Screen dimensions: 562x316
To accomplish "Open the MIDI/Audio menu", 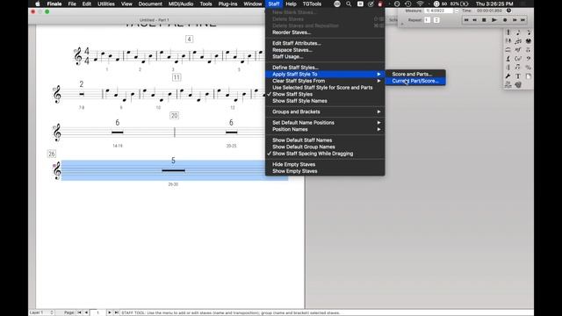I will click(181, 4).
